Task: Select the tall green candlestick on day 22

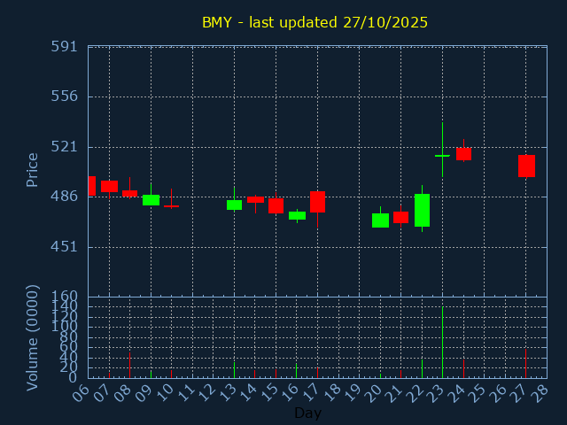Action: click(x=422, y=210)
